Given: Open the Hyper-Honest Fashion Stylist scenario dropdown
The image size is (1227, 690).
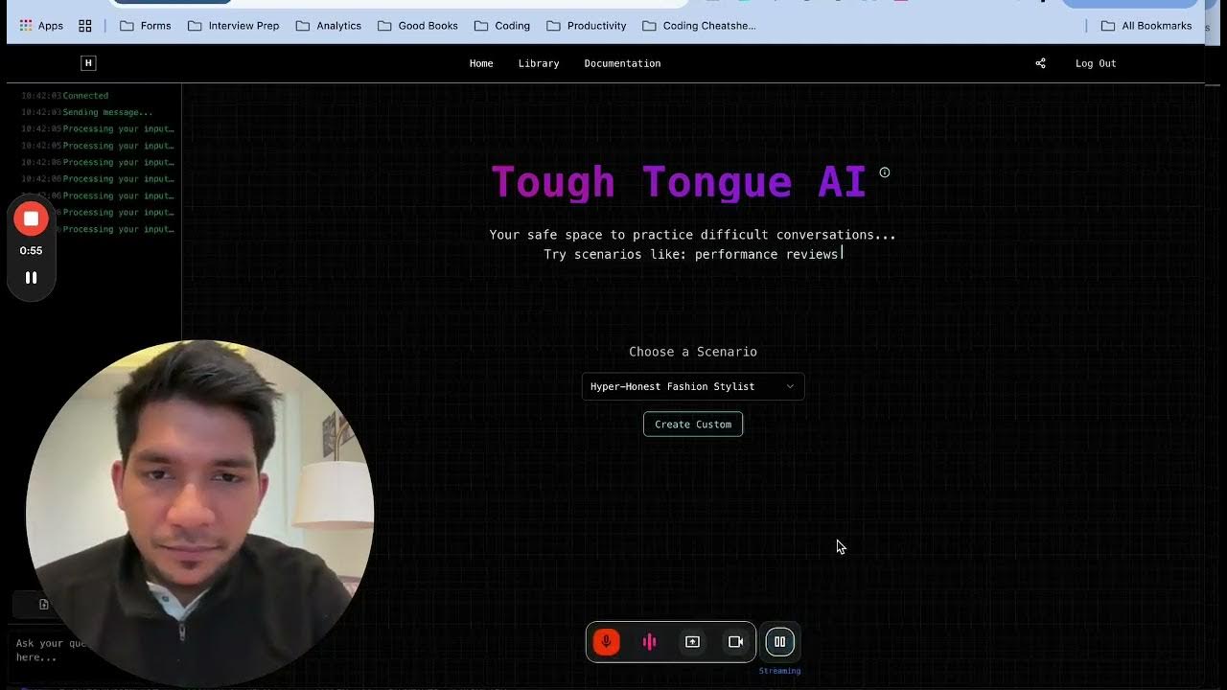Looking at the screenshot, I should (692, 386).
